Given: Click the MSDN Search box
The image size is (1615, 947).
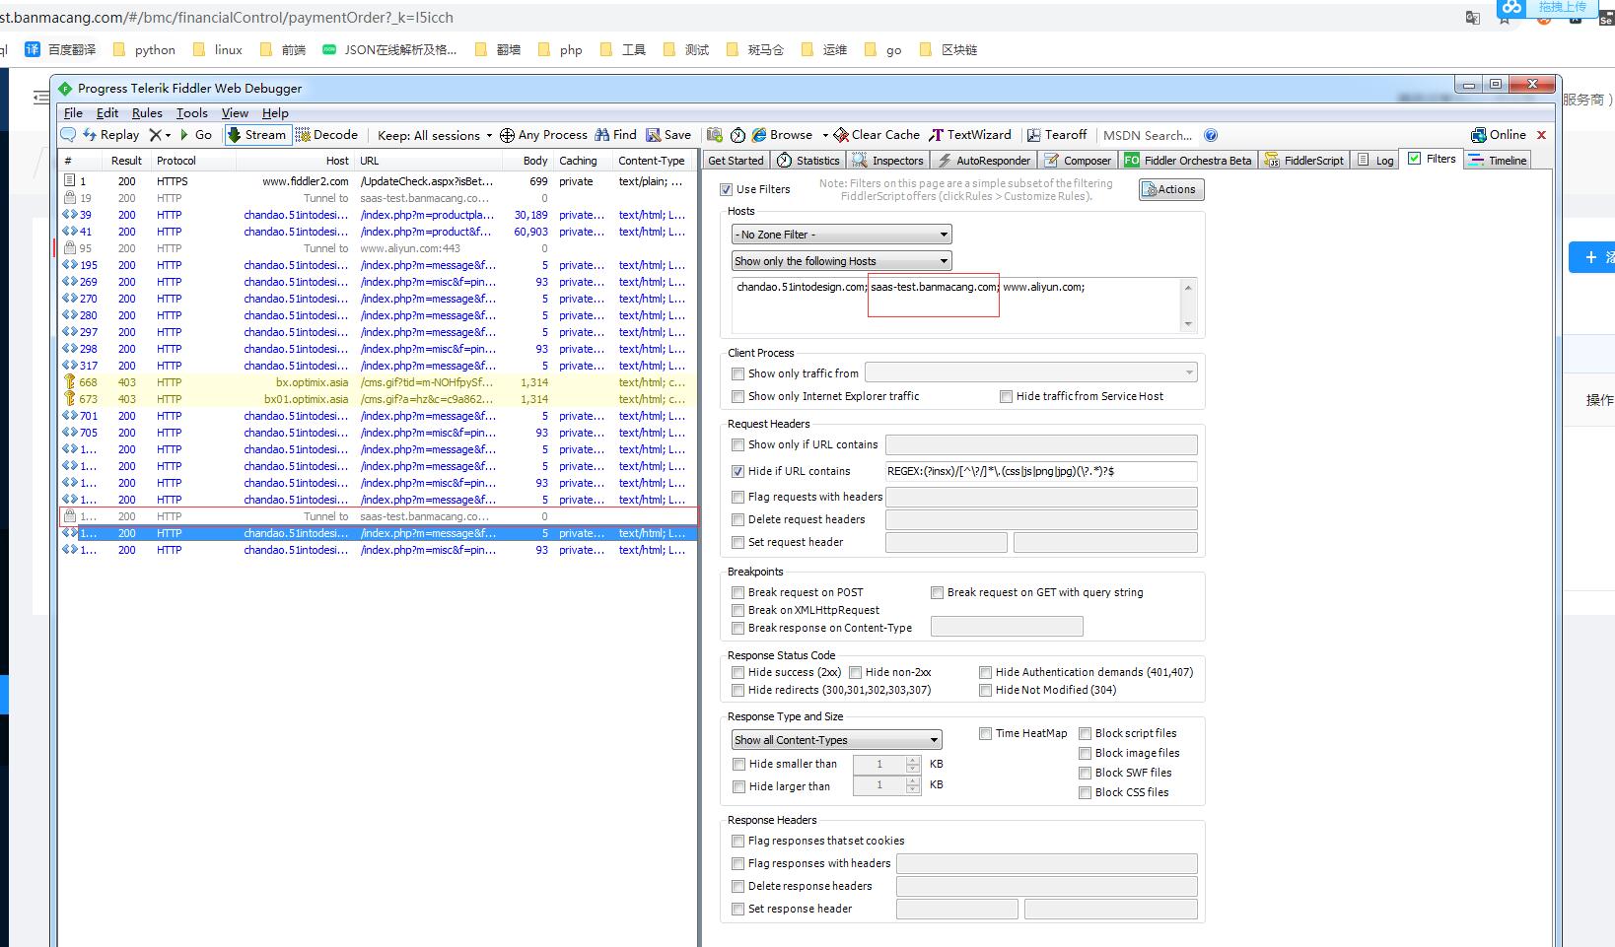Looking at the screenshot, I should (x=1148, y=135).
